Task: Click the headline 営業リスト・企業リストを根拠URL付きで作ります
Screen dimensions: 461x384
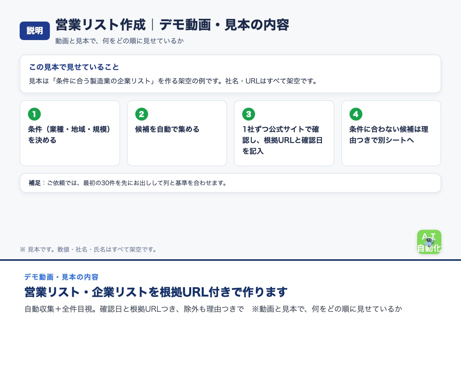Action: (156, 292)
